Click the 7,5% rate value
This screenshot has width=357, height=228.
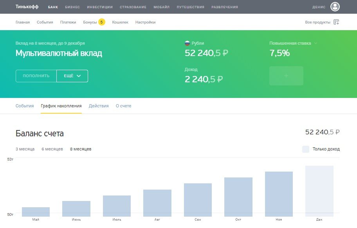coord(279,53)
